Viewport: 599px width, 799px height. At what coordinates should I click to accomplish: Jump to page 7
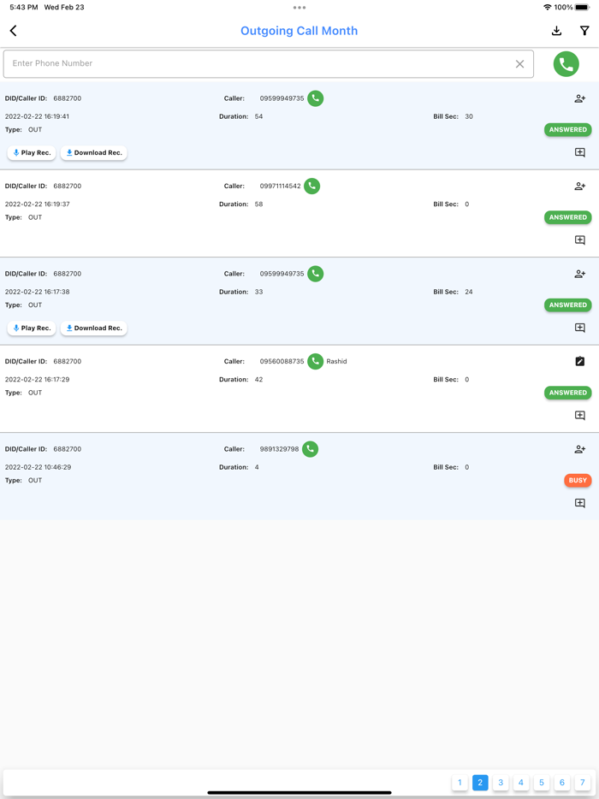point(583,783)
